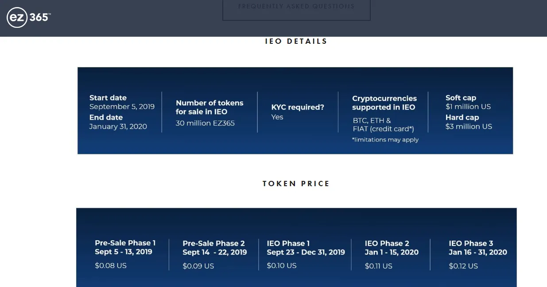Click the BTC, ETH & FIAT text

coord(383,125)
